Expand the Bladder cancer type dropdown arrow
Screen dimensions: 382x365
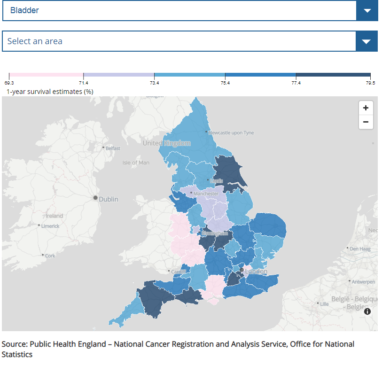pyautogui.click(x=367, y=11)
